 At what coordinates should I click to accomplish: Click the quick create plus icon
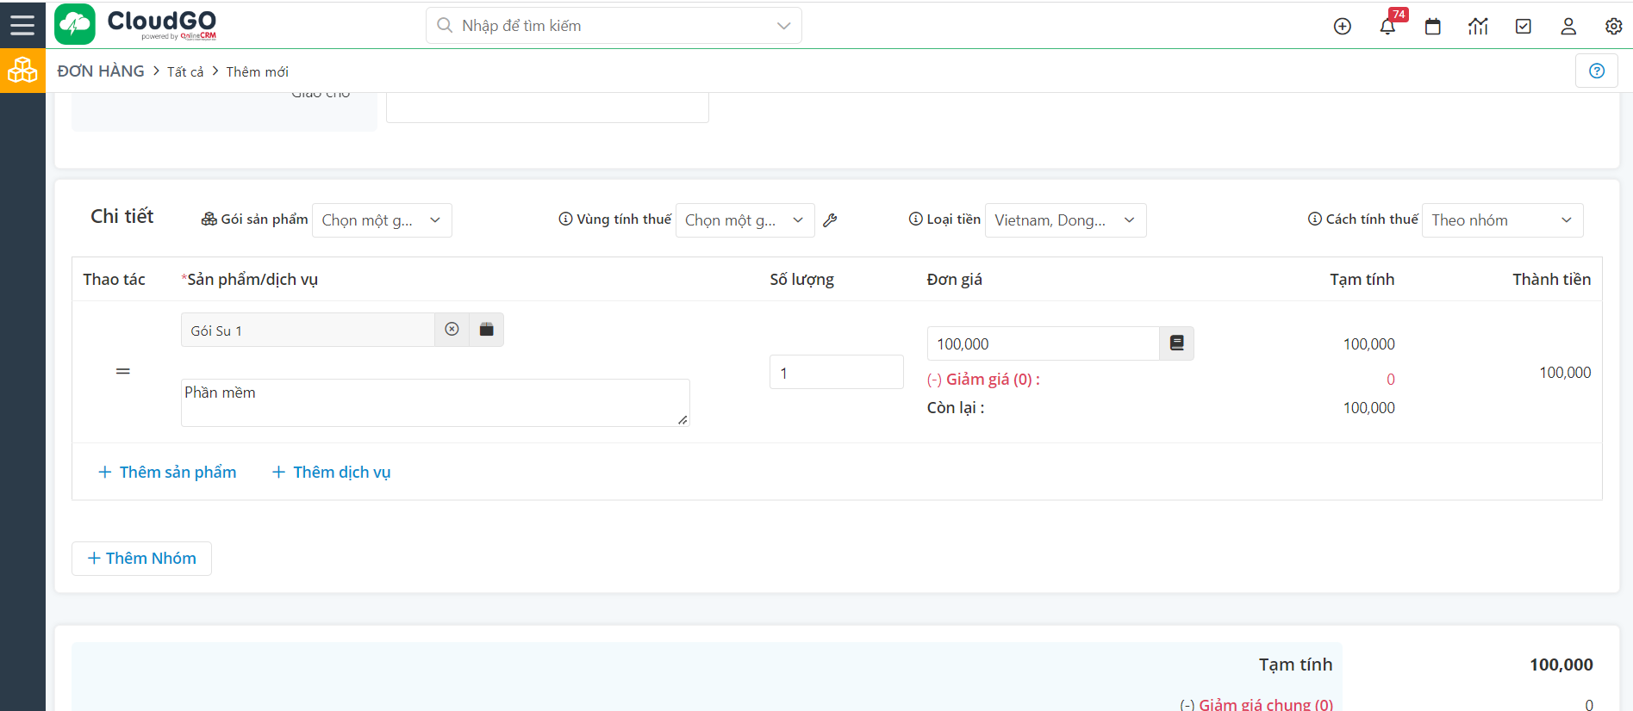(x=1342, y=27)
